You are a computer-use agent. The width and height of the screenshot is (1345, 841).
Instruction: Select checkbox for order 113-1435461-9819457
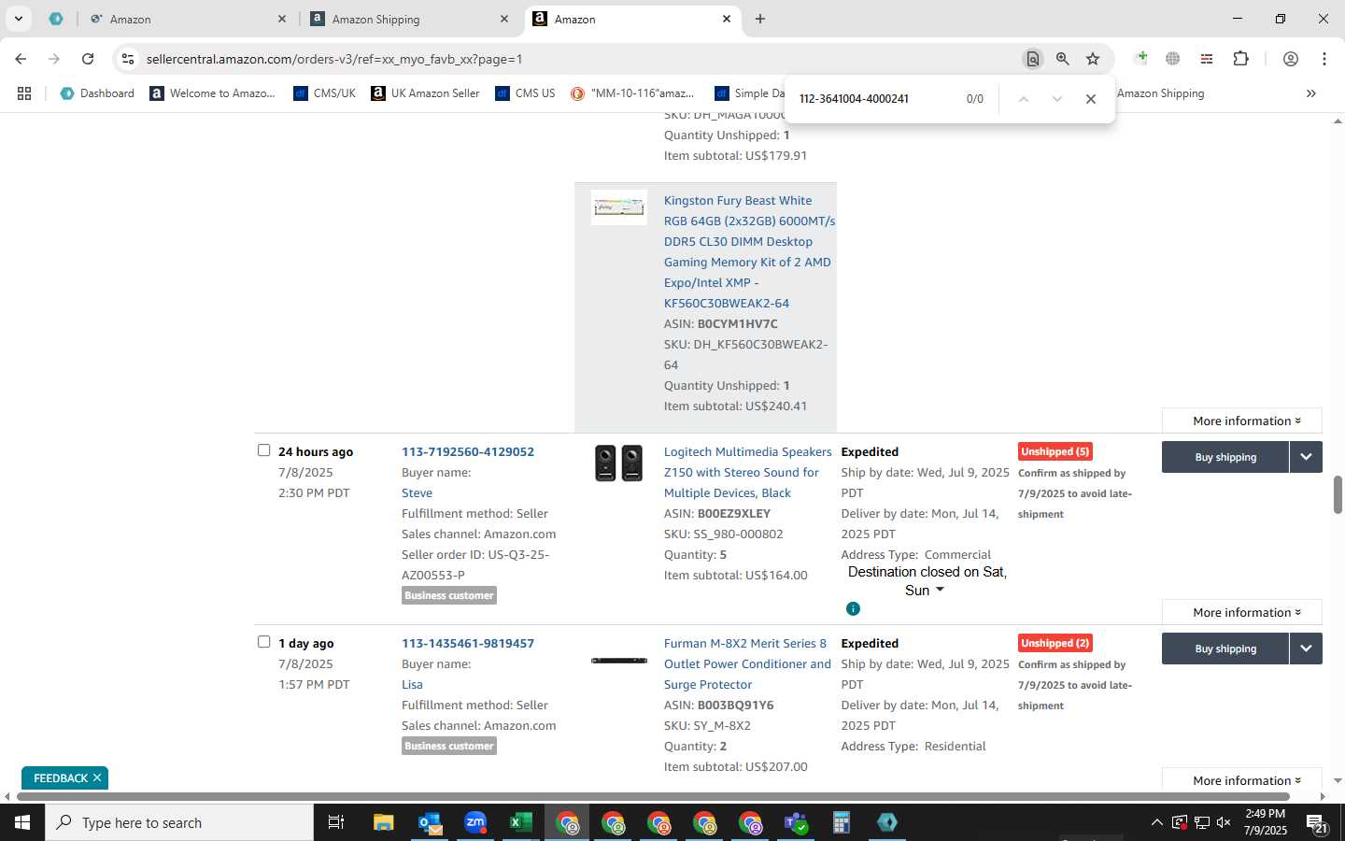coord(263,642)
